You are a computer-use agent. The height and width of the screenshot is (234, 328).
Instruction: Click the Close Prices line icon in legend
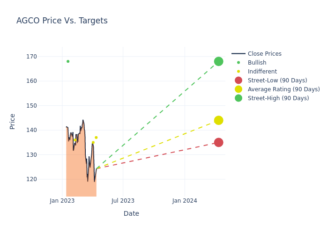[239, 54]
